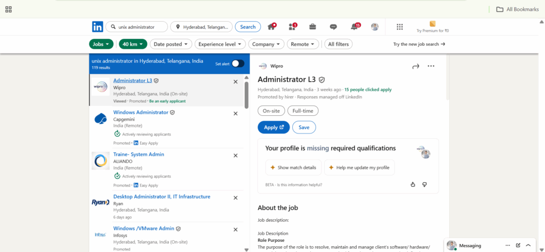Open the Jobs briefcase icon
This screenshot has width=545, height=252.
[x=313, y=27]
